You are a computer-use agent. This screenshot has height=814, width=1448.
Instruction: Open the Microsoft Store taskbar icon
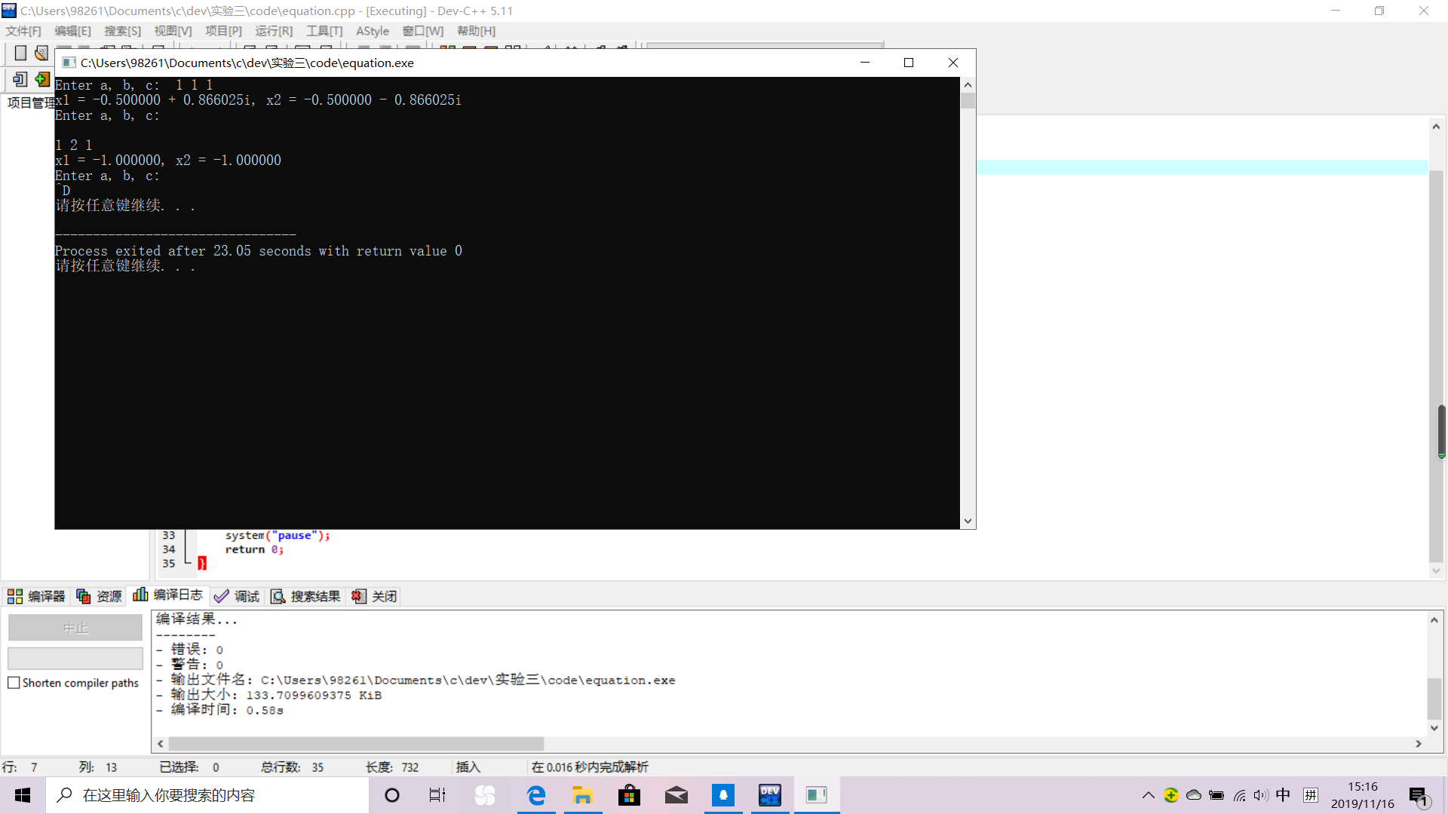[629, 795]
